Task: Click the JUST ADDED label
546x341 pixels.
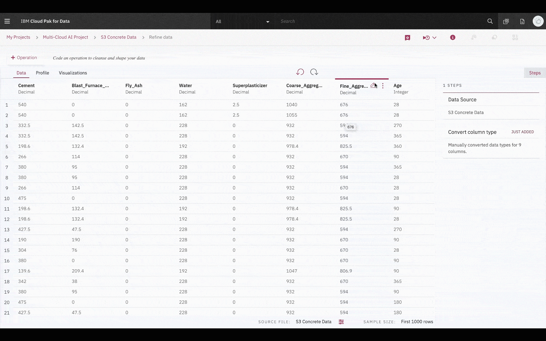Action: [522, 132]
